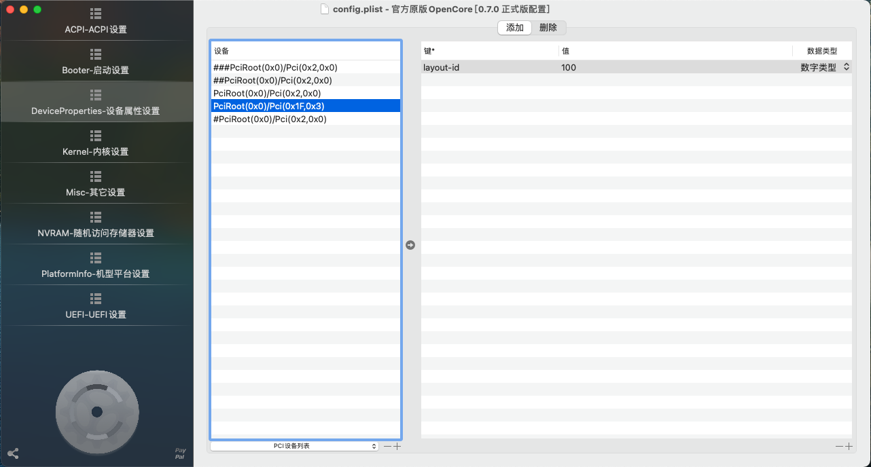Remove selected device with minus under device list
871x467 pixels.
pos(387,446)
